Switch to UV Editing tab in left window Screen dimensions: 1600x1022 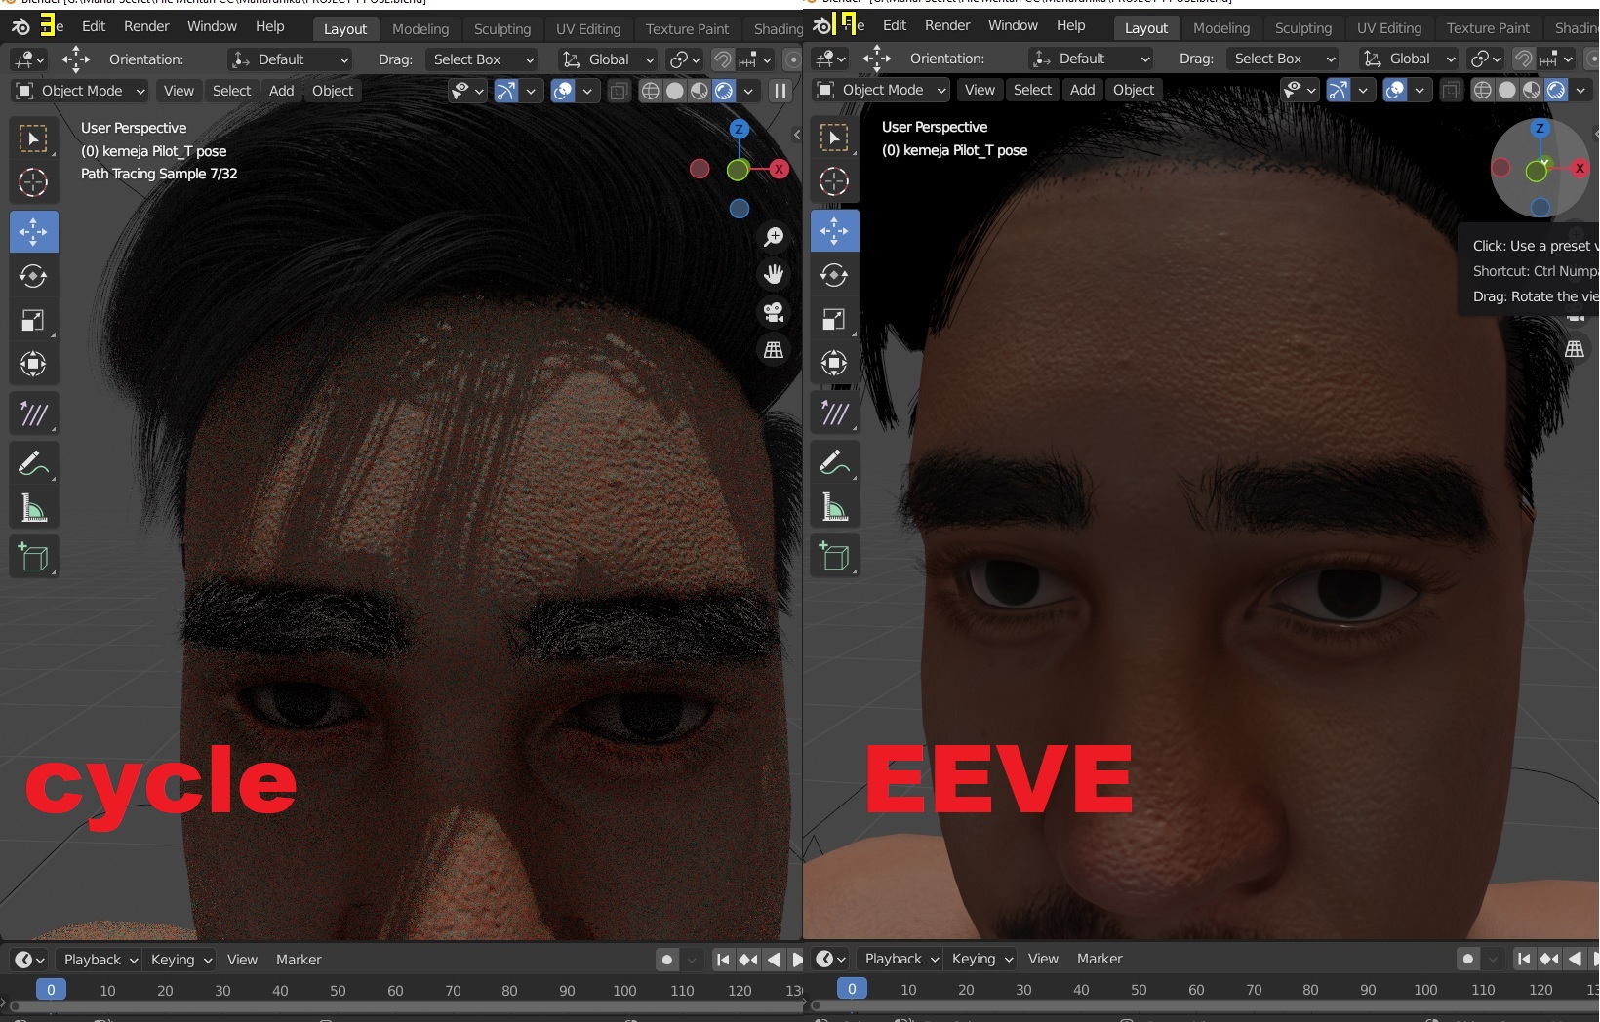click(588, 29)
